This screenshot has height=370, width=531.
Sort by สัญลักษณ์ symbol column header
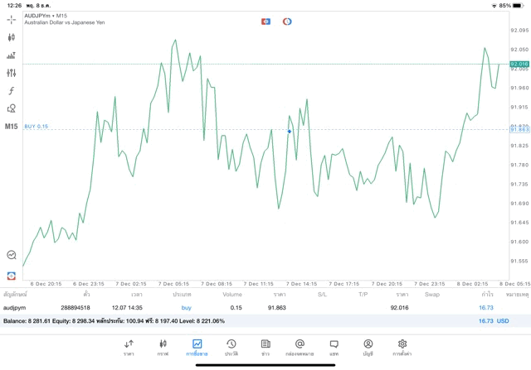coord(15,295)
